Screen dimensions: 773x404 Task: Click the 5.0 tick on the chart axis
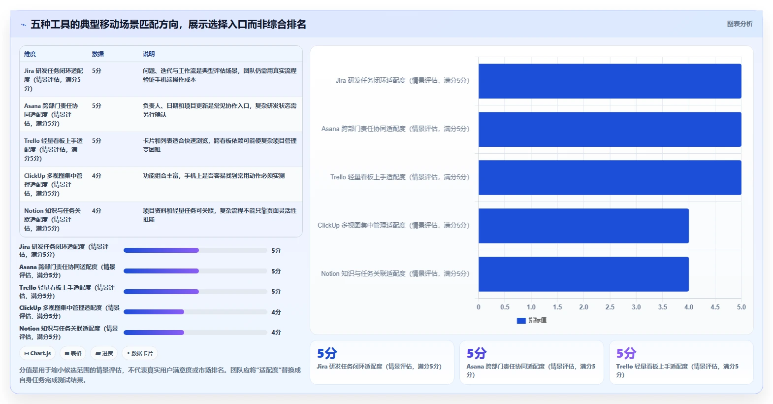coord(741,307)
